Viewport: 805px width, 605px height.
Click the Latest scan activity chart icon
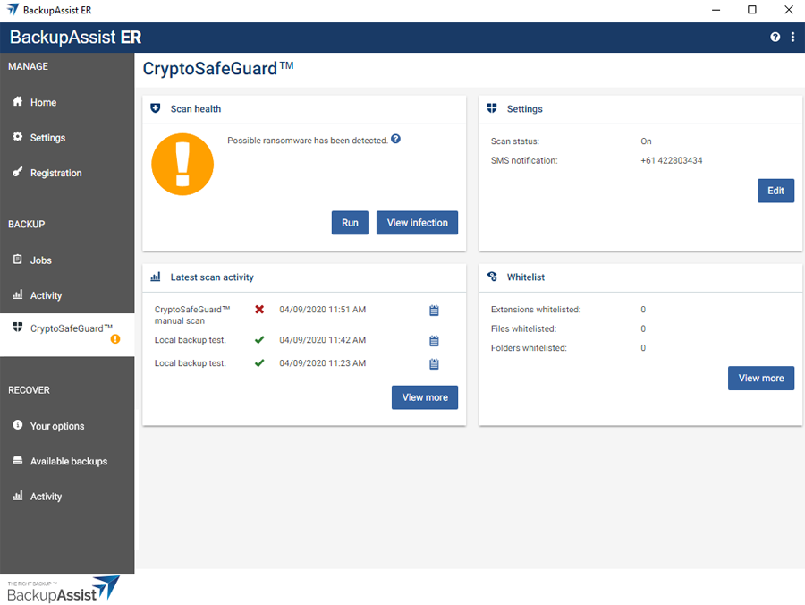click(x=156, y=277)
